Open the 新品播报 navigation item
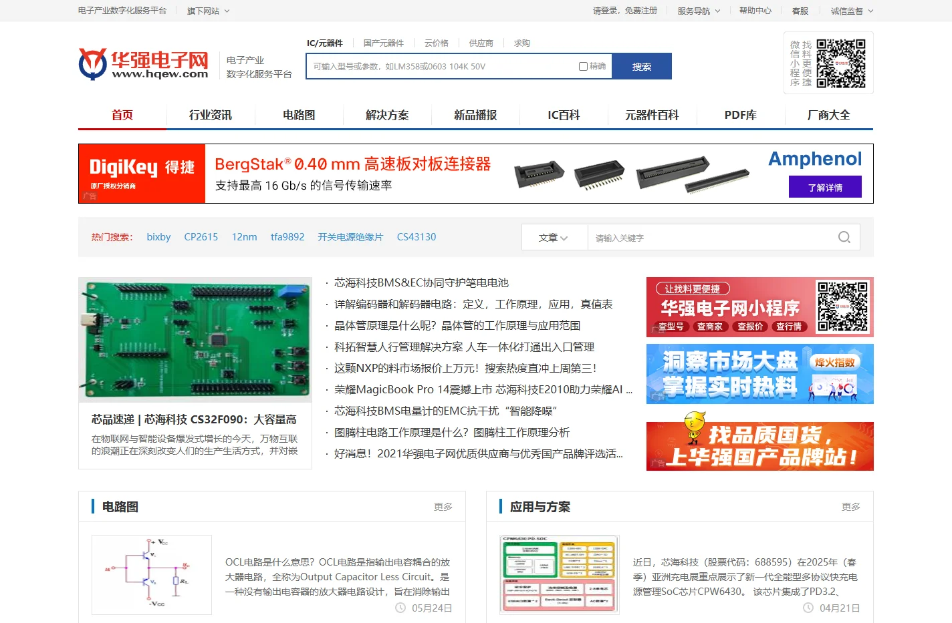The width and height of the screenshot is (952, 623). (x=475, y=115)
